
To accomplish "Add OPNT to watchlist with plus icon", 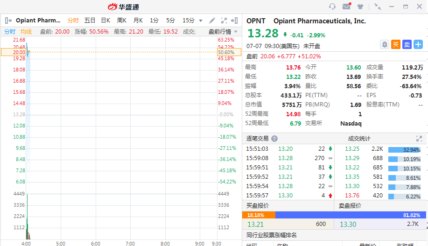I will tap(418, 44).
